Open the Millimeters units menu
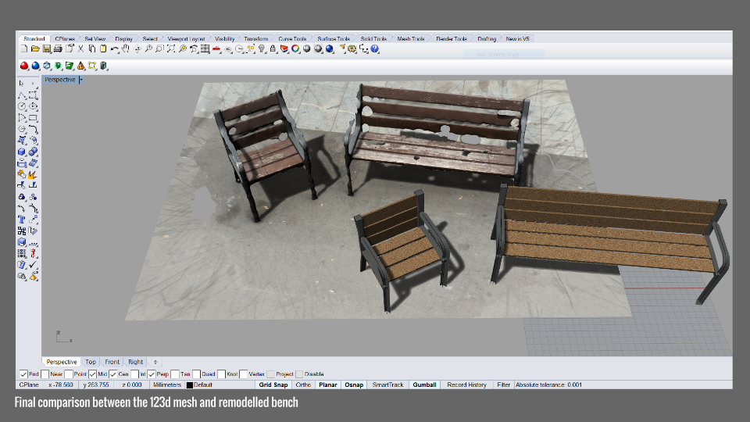 [167, 384]
